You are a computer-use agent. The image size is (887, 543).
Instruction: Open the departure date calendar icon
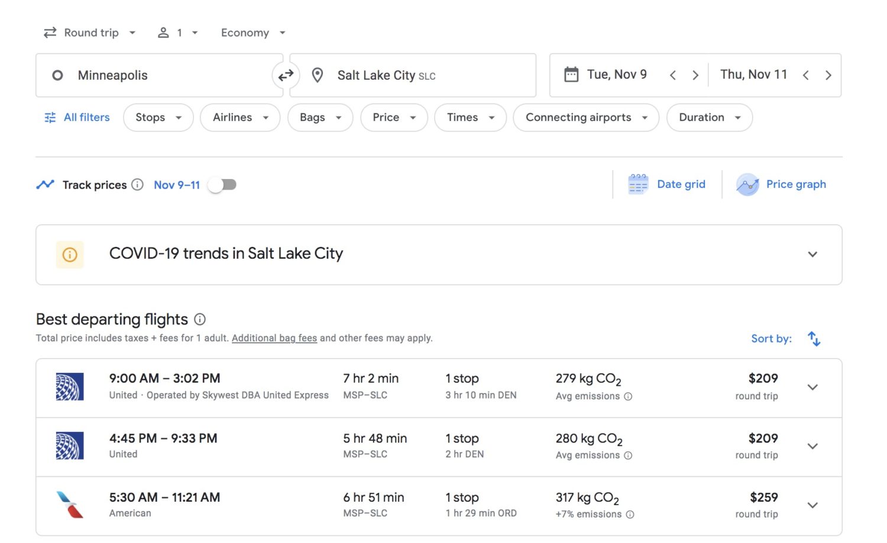(571, 74)
